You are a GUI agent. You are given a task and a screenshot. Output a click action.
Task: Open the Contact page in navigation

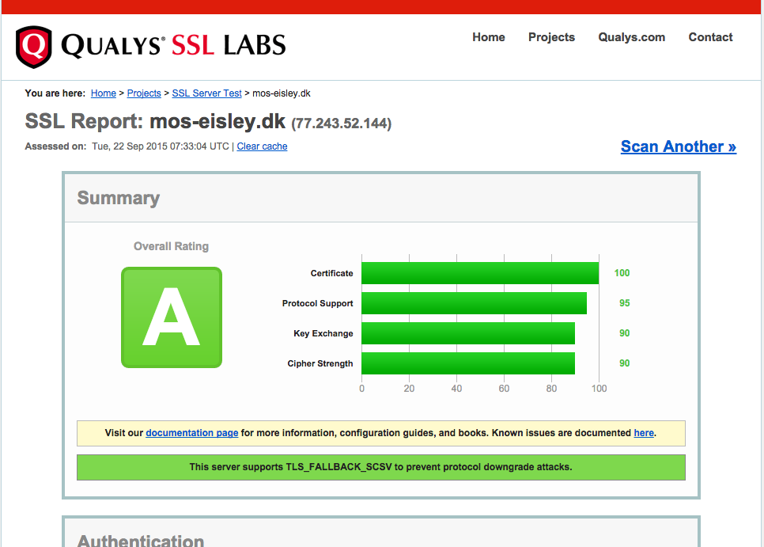[x=710, y=37]
